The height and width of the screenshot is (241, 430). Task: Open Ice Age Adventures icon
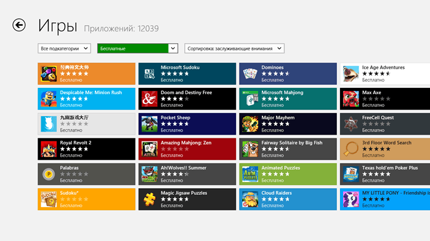[351, 74]
